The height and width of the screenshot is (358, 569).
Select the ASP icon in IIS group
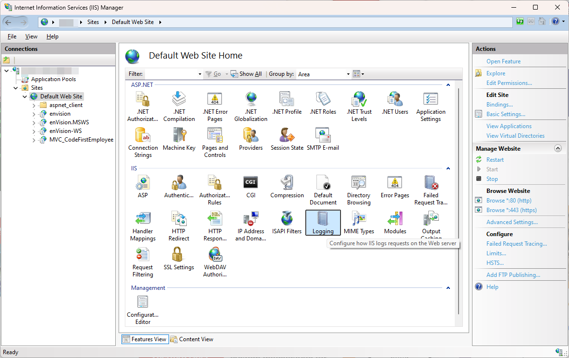pos(143,187)
